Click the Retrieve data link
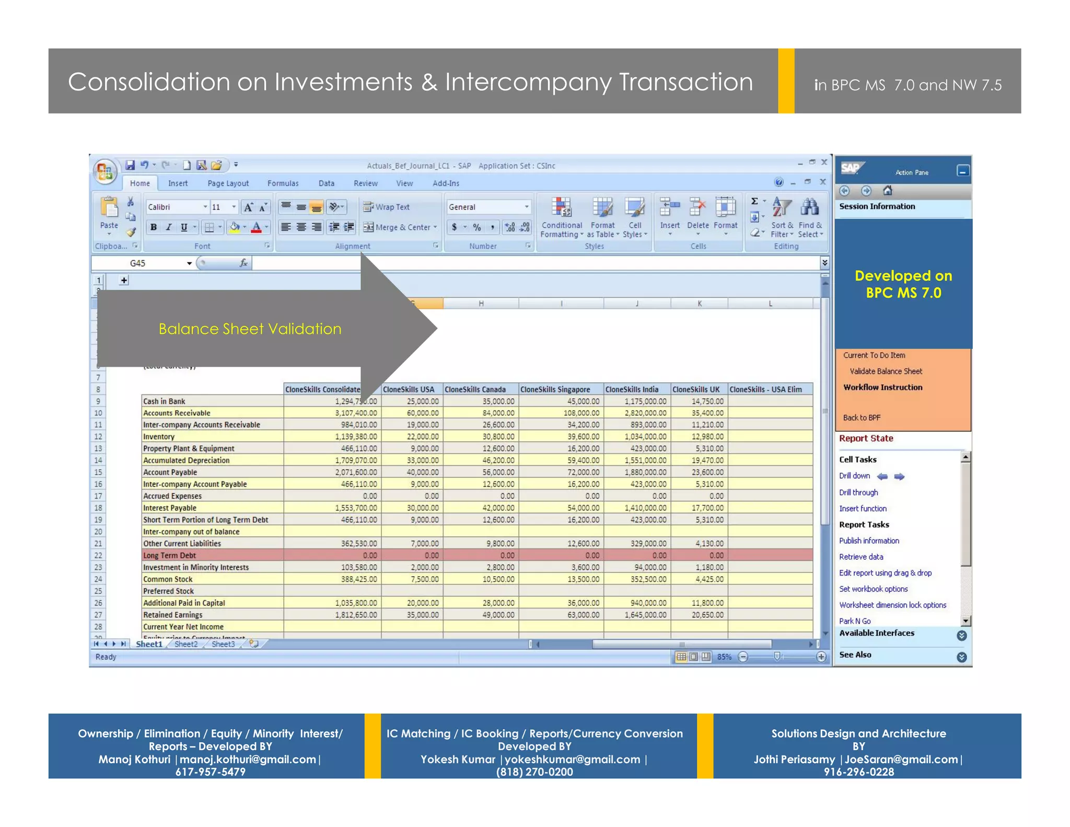The height and width of the screenshot is (827, 1070). pos(861,557)
